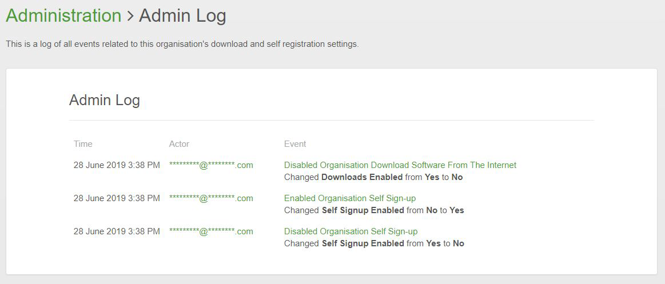Click the Admin Log breadcrumb title
The width and height of the screenshot is (665, 284).
pyautogui.click(x=182, y=15)
